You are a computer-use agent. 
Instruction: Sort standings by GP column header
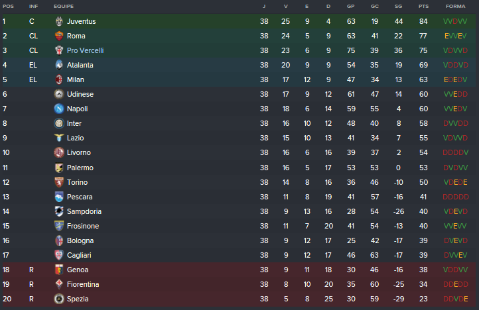point(350,6)
